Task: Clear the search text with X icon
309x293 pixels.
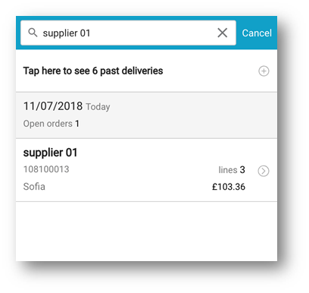Action: click(223, 33)
